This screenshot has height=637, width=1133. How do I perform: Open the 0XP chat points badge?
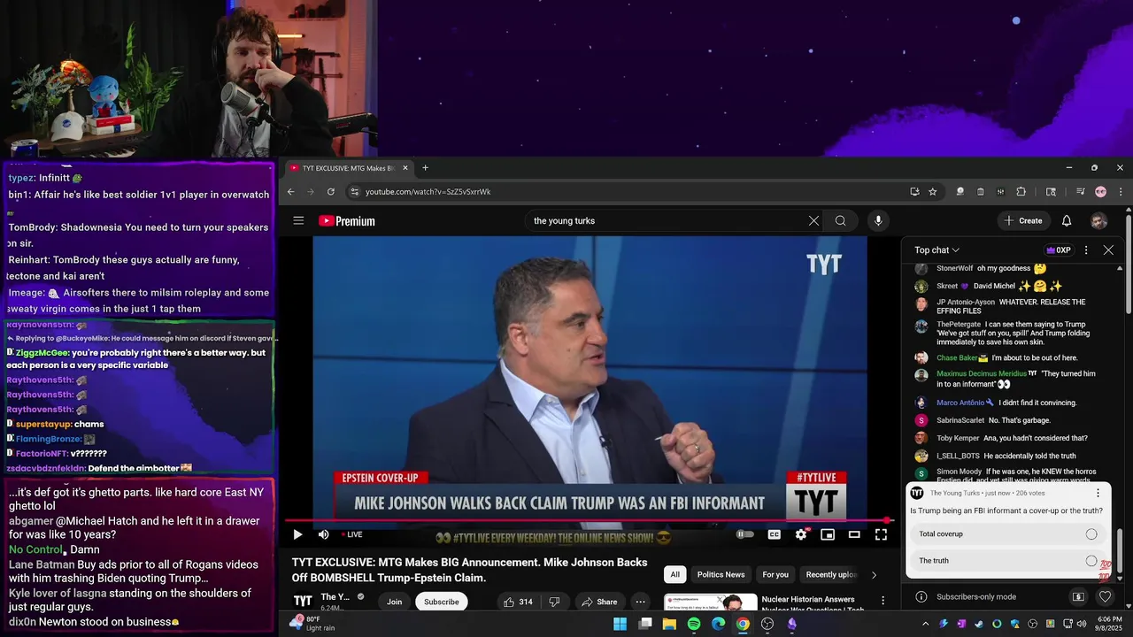tap(1058, 250)
